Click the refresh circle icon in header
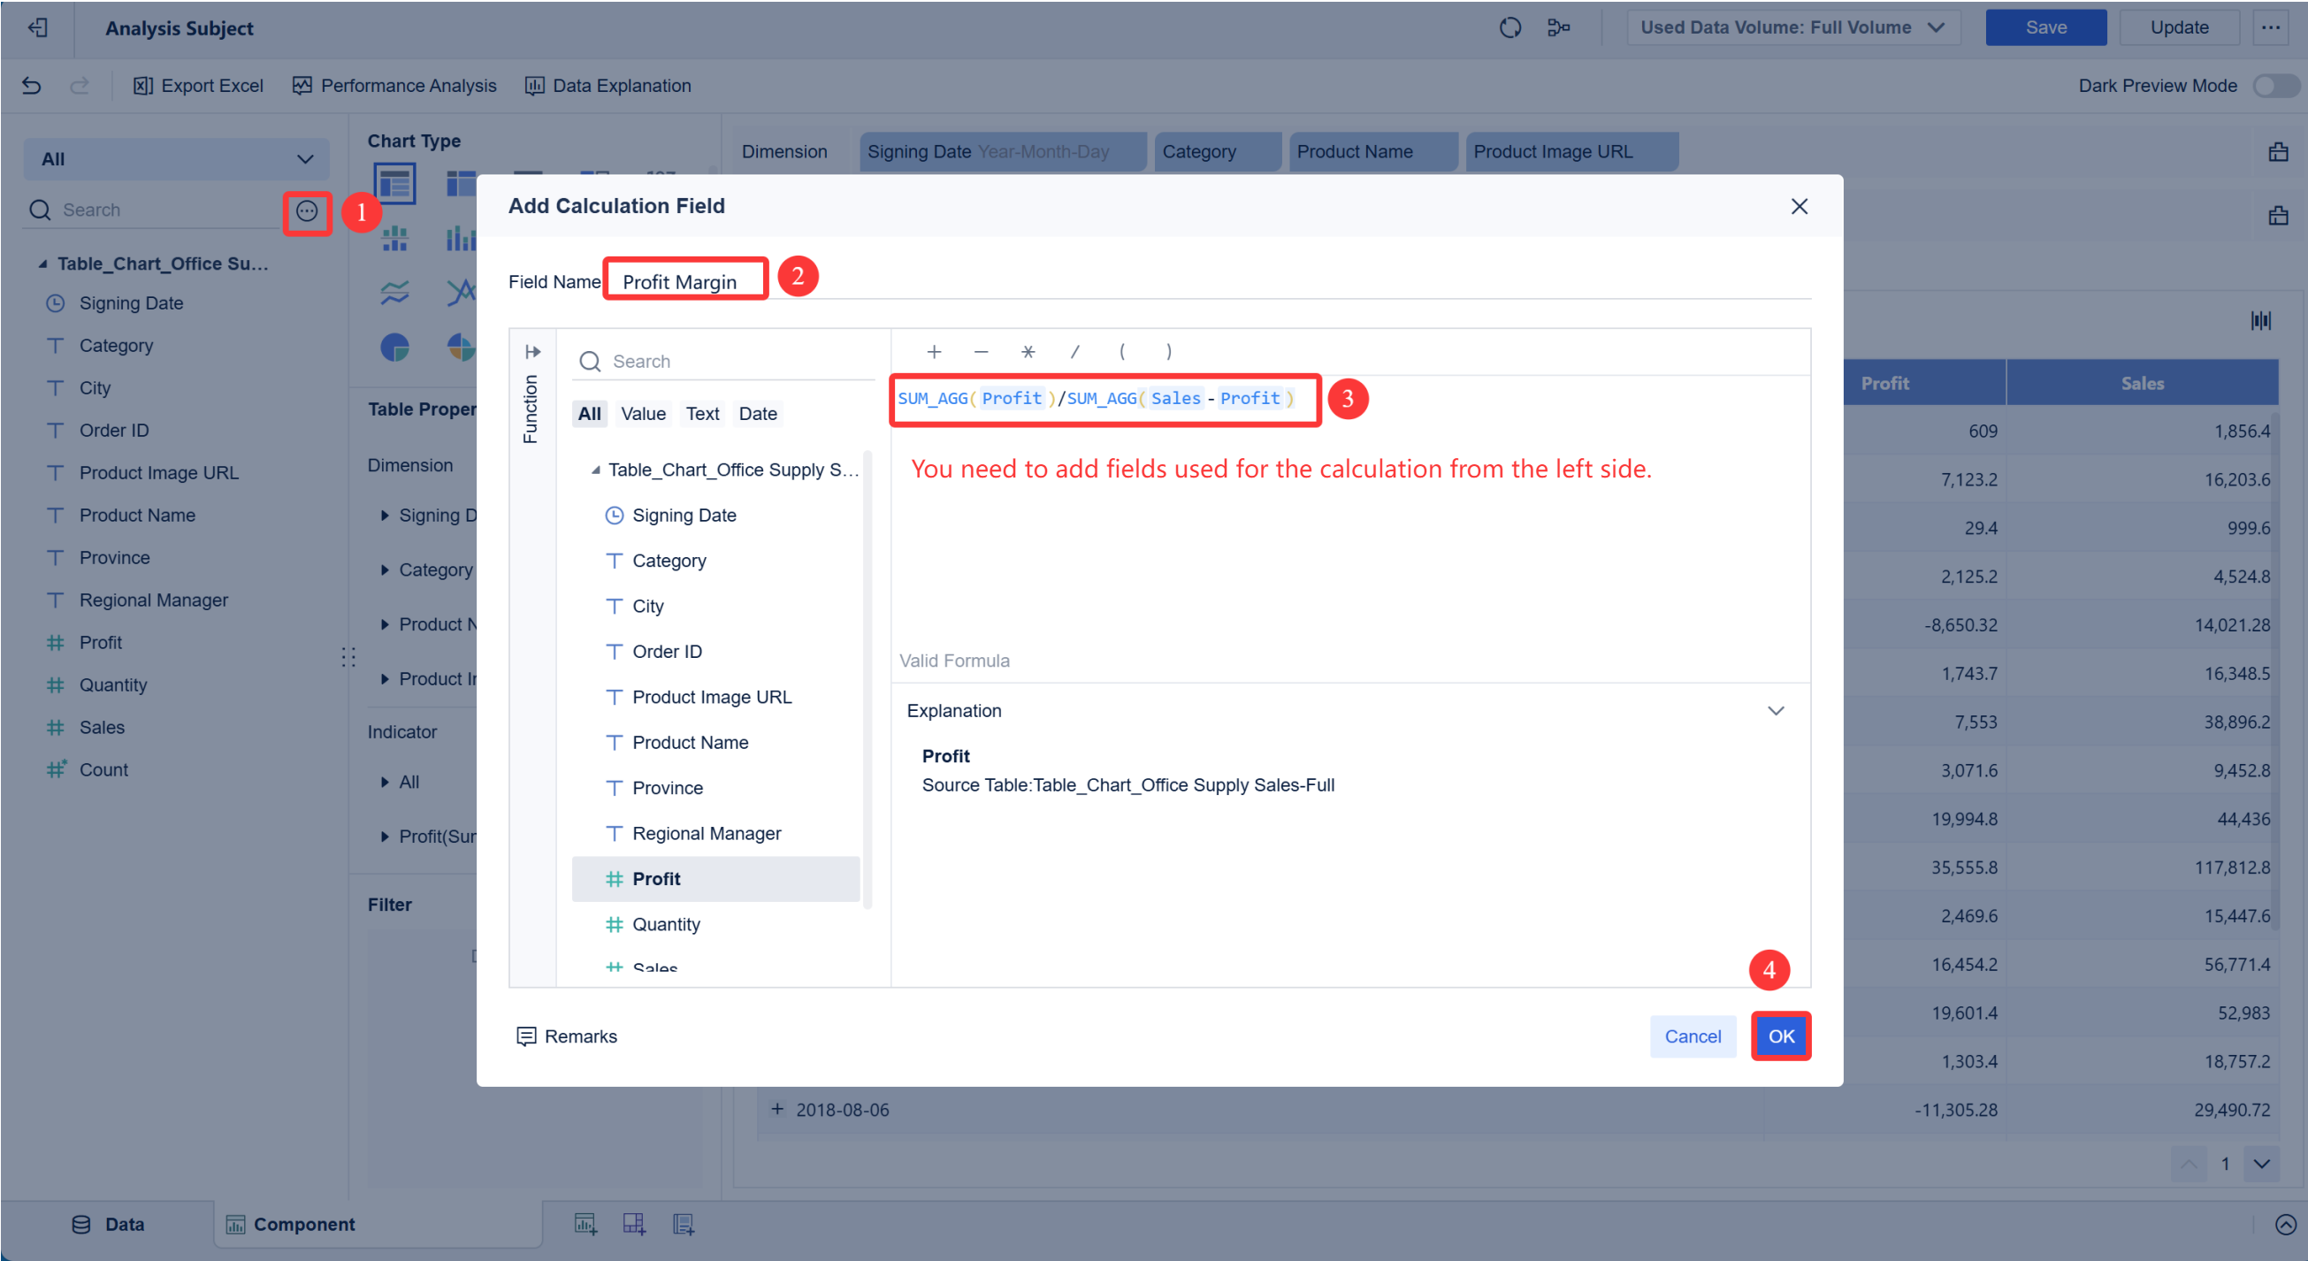 (x=1509, y=27)
